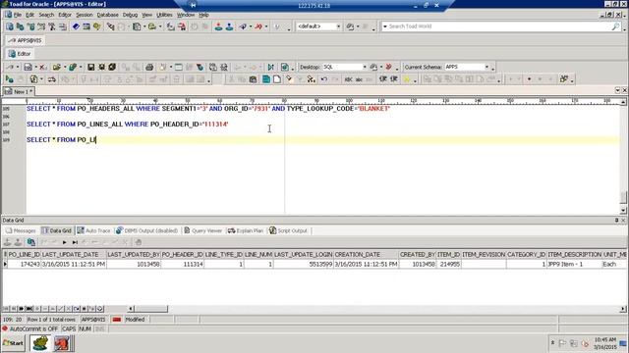
Task: Click the yellow star bookmark icon
Action: [406, 79]
